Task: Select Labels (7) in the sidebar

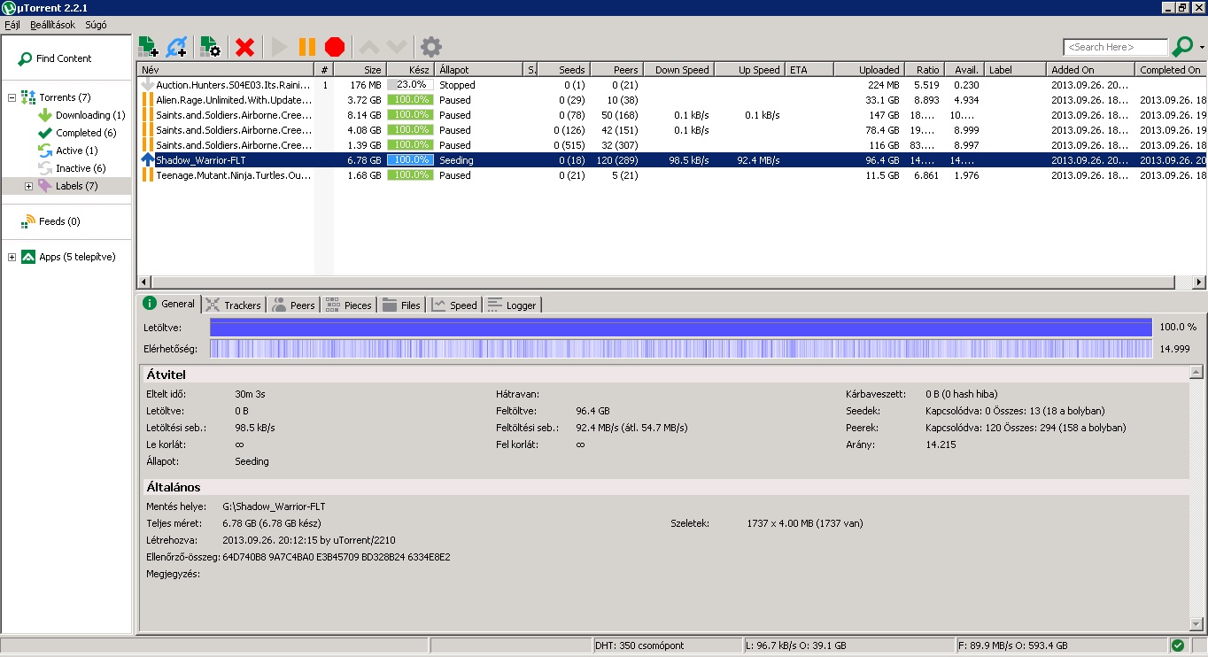Action: coord(68,186)
